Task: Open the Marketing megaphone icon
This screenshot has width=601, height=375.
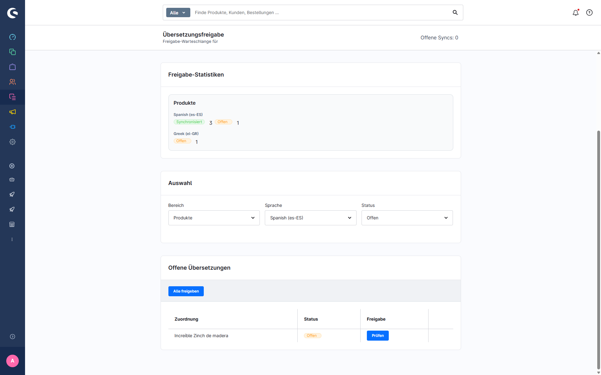Action: coord(13,112)
